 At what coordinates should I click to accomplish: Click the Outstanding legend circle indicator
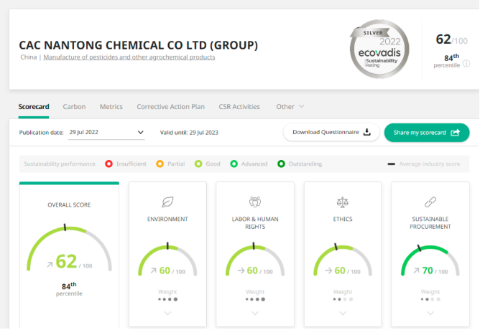click(x=282, y=164)
